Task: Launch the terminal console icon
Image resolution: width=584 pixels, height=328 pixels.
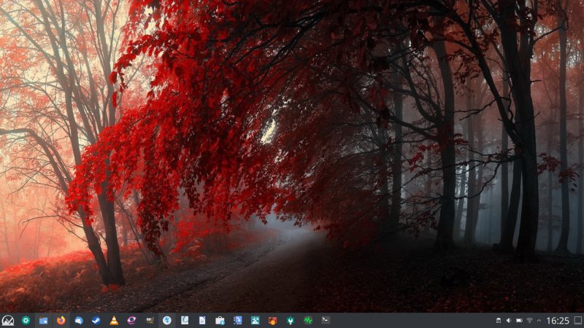Action: click(326, 320)
